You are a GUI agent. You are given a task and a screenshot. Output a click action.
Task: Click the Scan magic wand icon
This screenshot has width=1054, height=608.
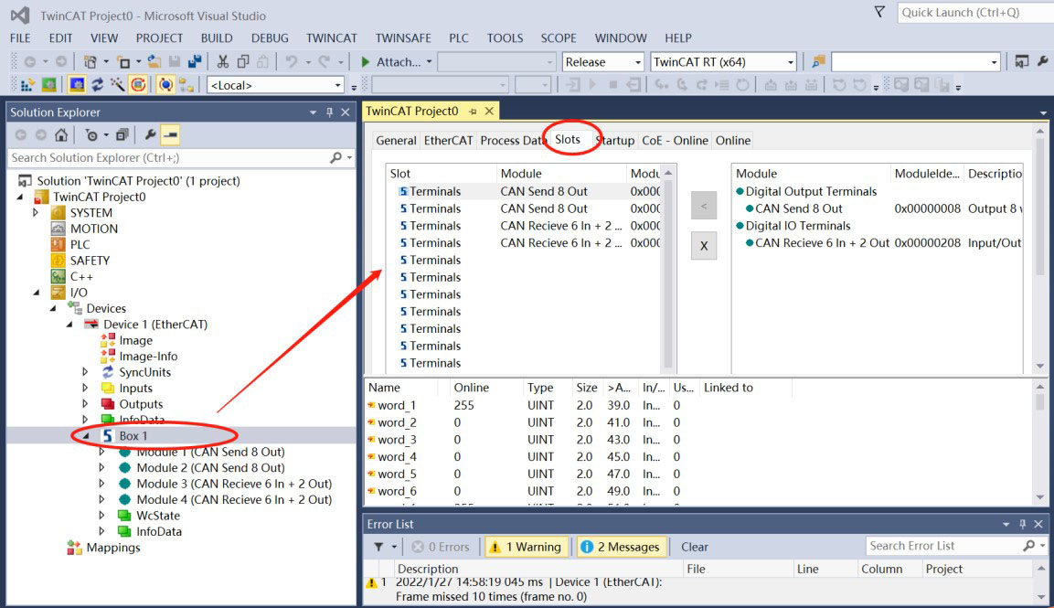point(118,85)
